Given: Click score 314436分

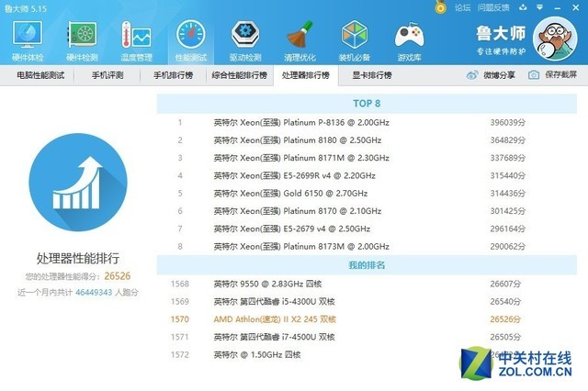Looking at the screenshot, I should tap(508, 194).
